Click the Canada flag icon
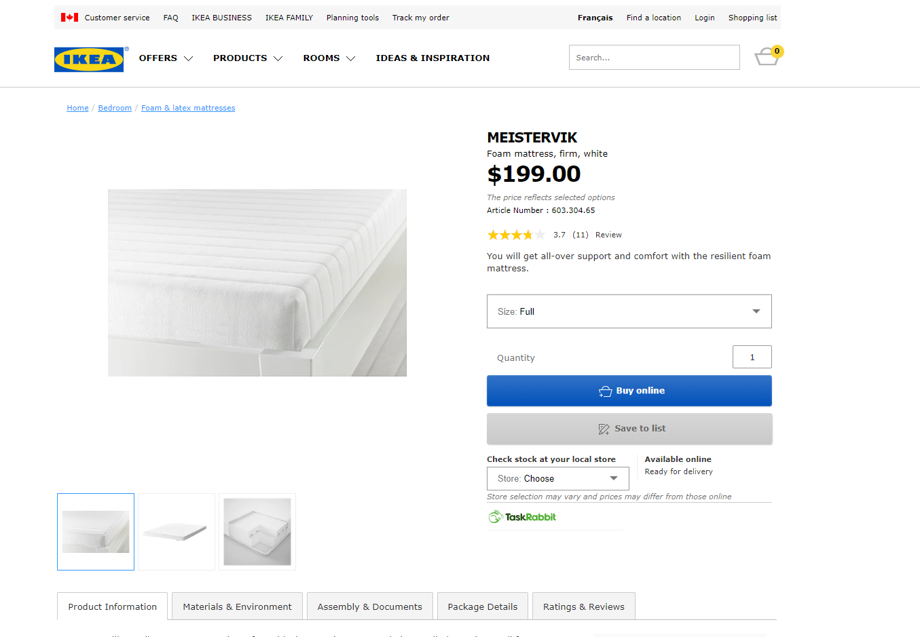920x637 pixels. [x=69, y=18]
